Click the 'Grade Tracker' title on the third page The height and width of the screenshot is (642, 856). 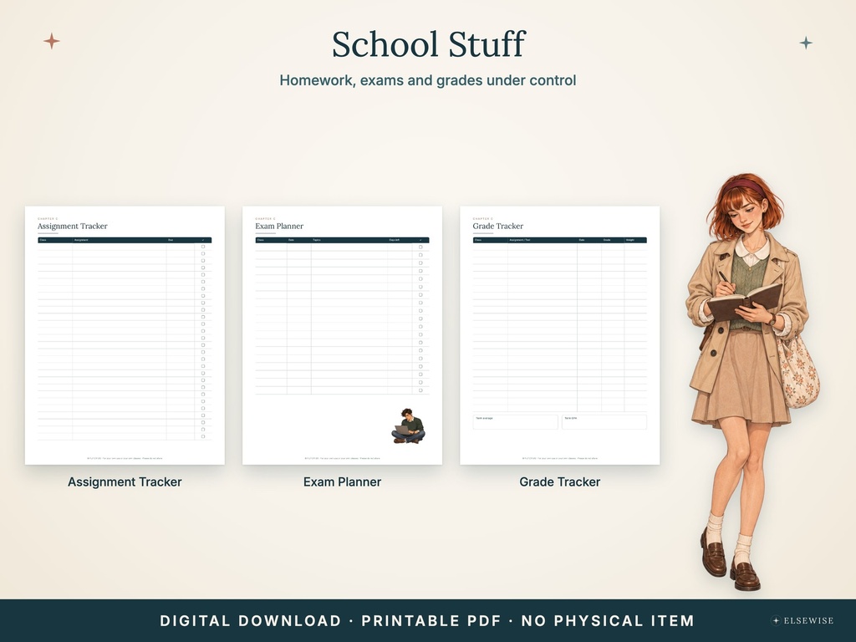coord(498,226)
